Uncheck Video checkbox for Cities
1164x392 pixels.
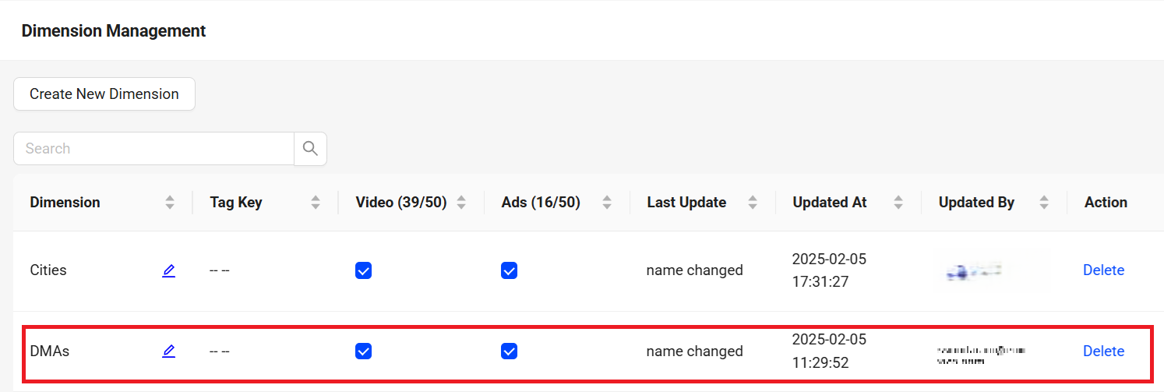tap(363, 270)
